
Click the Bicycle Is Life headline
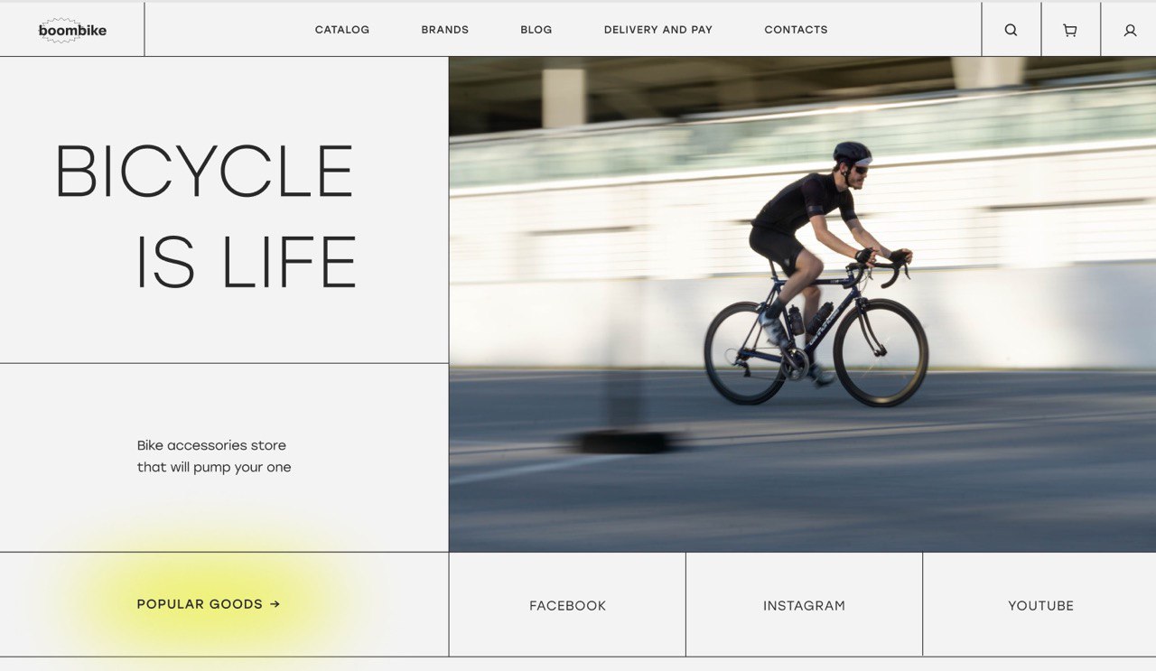click(x=206, y=217)
